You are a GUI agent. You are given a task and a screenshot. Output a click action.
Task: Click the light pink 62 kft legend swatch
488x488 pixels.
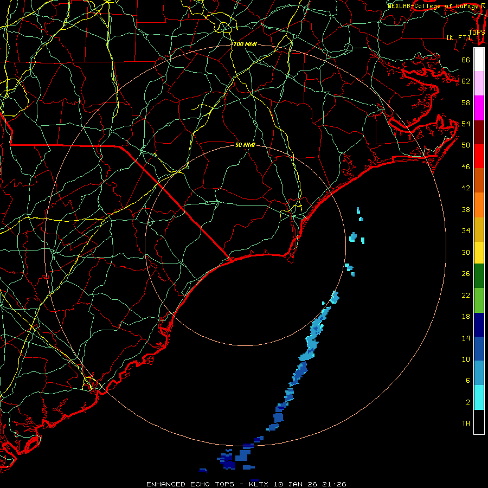pyautogui.click(x=479, y=84)
